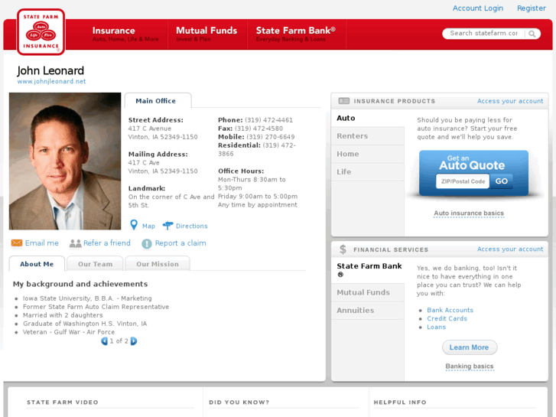Image resolution: width=556 pixels, height=417 pixels.
Task: Click the Refer a friend people icon
Action: tap(75, 243)
